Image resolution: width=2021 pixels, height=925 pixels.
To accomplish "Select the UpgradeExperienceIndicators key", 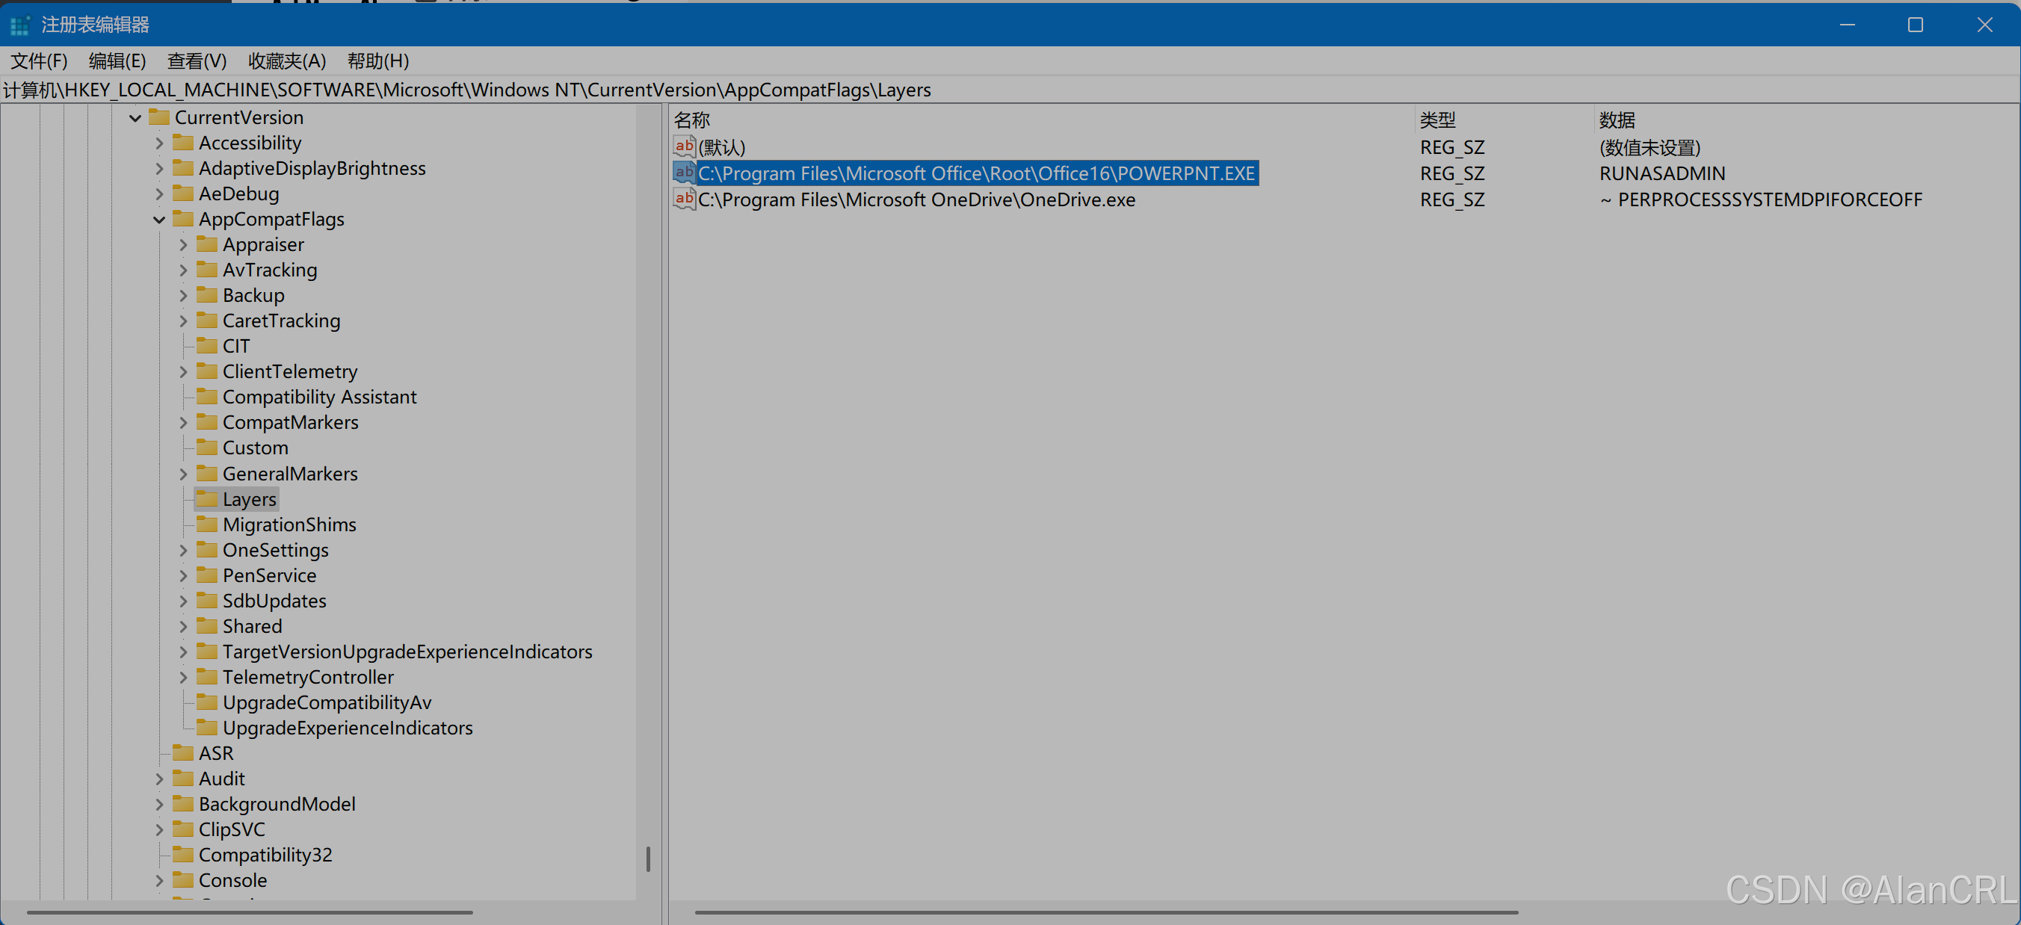I will (x=347, y=728).
